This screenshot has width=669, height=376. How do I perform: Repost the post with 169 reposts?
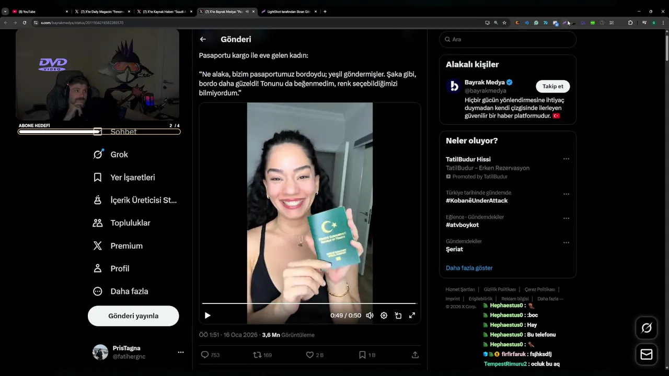click(262, 355)
